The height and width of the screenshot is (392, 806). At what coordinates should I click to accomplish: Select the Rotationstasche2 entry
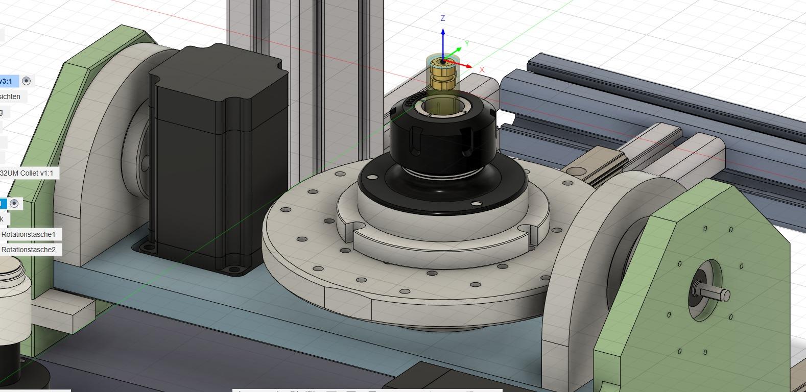pos(30,250)
